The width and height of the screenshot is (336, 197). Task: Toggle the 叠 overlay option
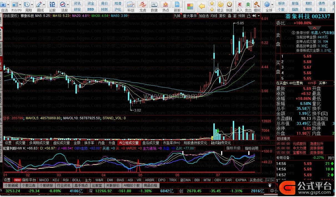(x=229, y=16)
